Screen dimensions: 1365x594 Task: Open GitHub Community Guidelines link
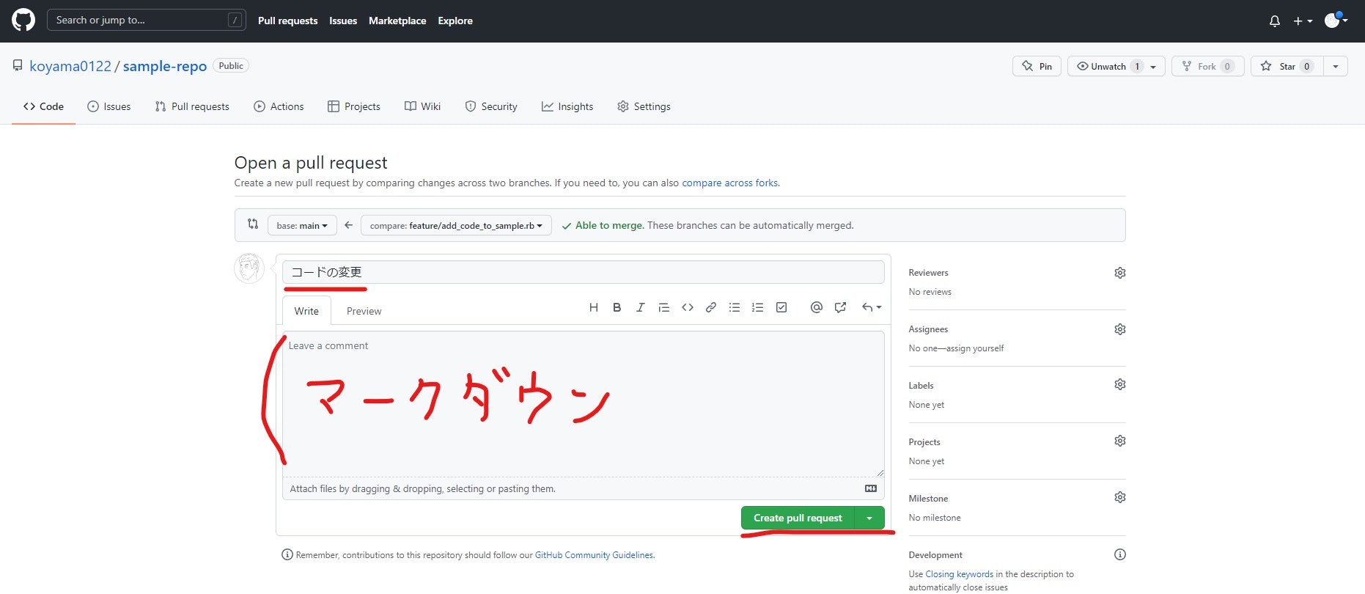(x=594, y=555)
